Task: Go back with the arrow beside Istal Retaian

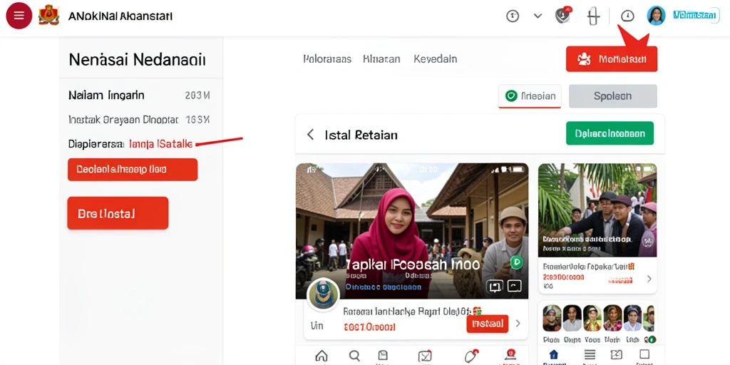Action: (310, 135)
